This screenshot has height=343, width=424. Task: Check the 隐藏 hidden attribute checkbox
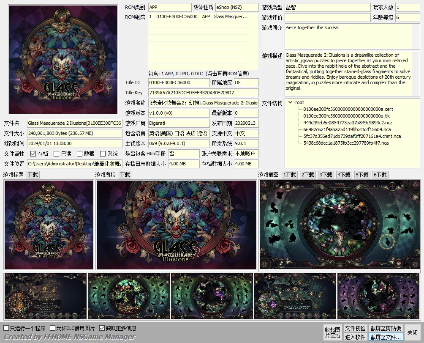point(80,154)
